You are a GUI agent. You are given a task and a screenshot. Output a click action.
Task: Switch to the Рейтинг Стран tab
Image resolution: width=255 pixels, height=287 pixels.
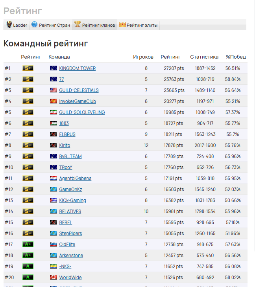[x=51, y=24]
